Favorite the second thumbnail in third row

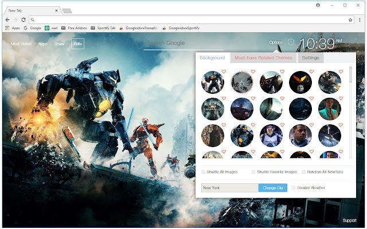point(253,125)
